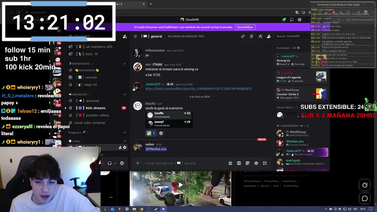Open pinned messages in channel header
The width and height of the screenshot is (377, 212).
(x=260, y=36)
